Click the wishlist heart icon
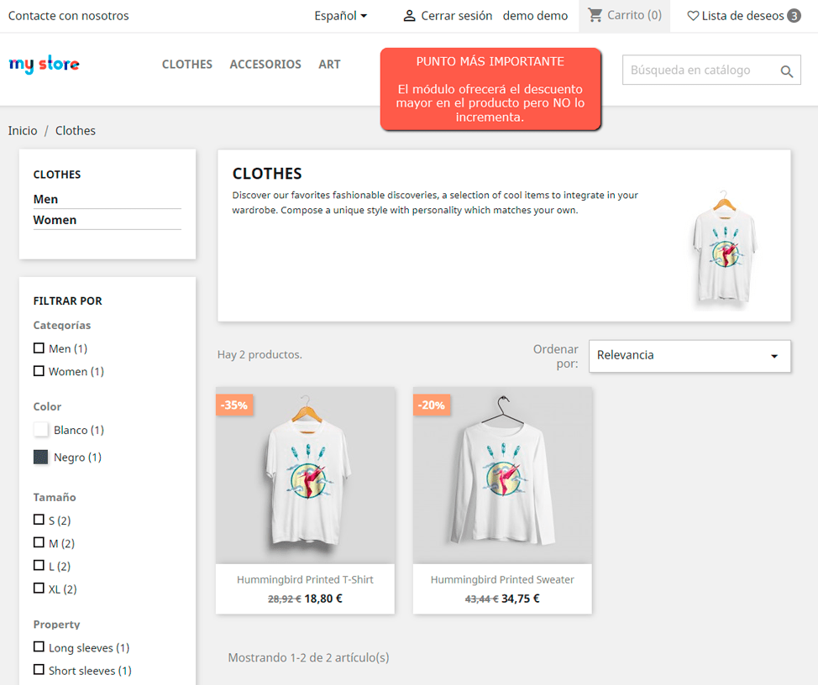818x685 pixels. [x=693, y=16]
